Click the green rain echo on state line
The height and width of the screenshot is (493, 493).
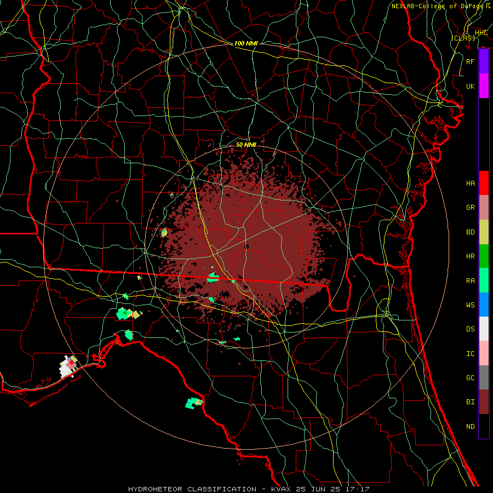pos(213,278)
